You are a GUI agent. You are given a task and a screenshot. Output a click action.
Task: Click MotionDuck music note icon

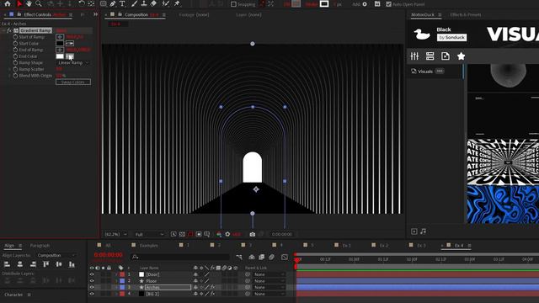[x=423, y=231]
